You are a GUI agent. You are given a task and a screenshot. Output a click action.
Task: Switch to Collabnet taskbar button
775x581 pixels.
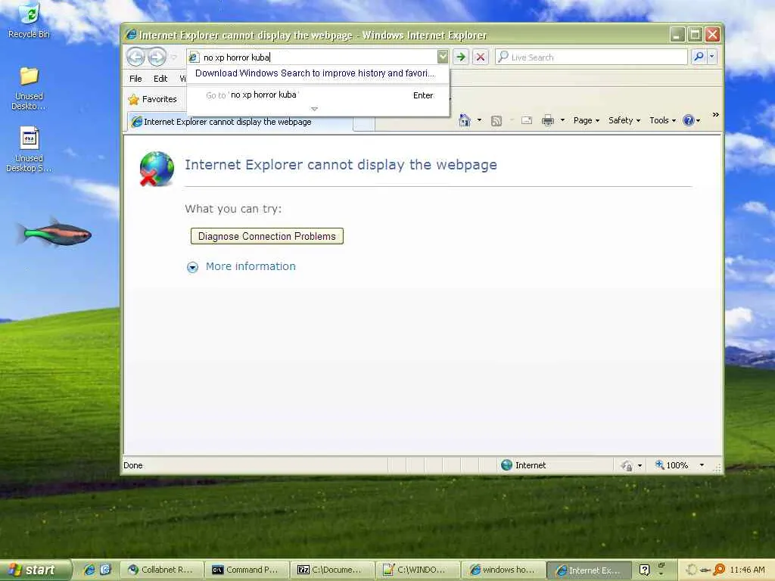(162, 570)
